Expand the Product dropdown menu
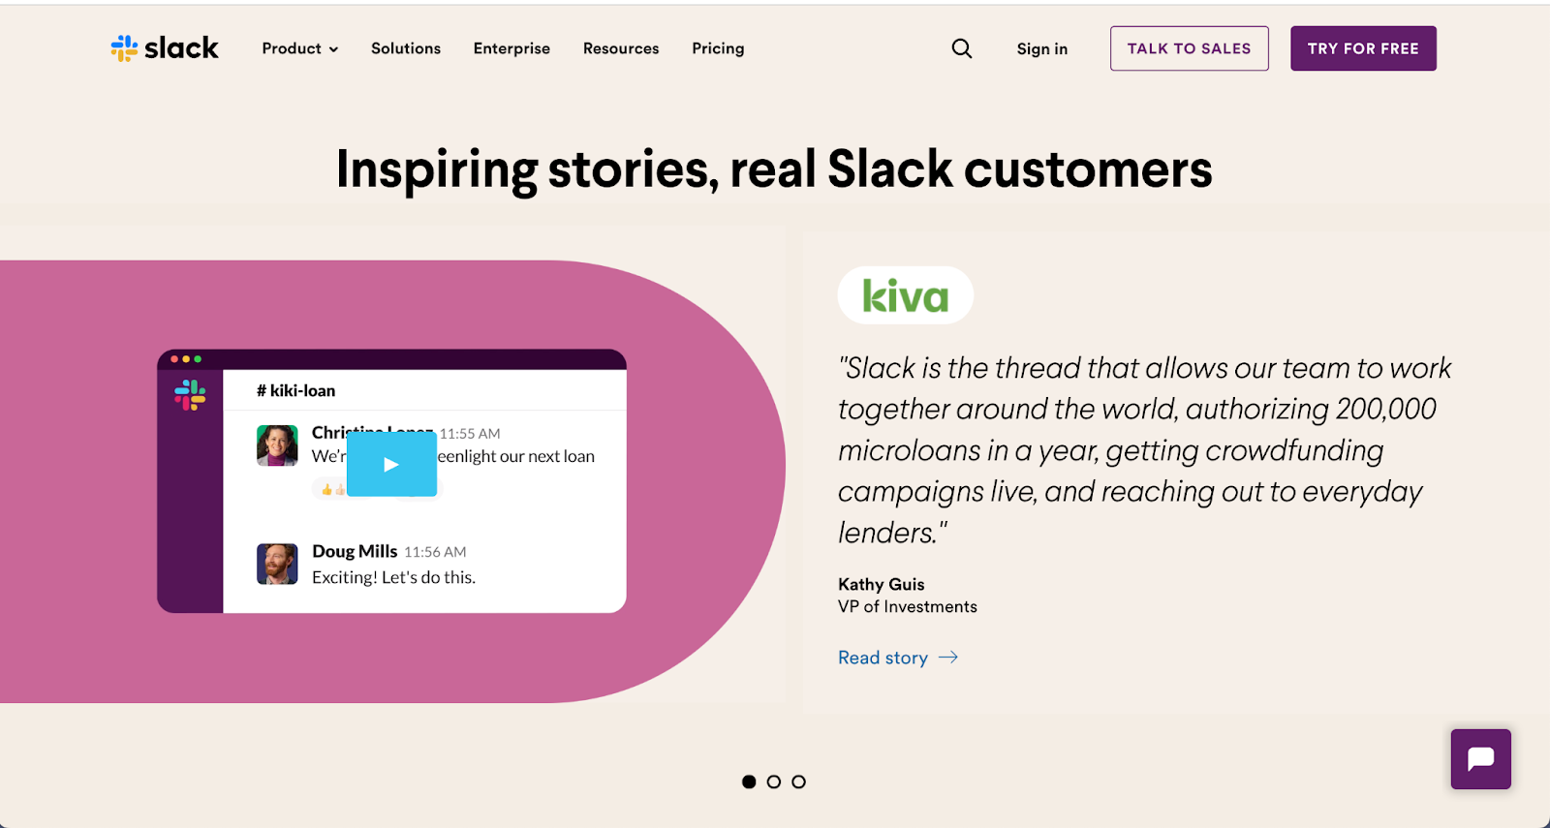 pos(299,48)
